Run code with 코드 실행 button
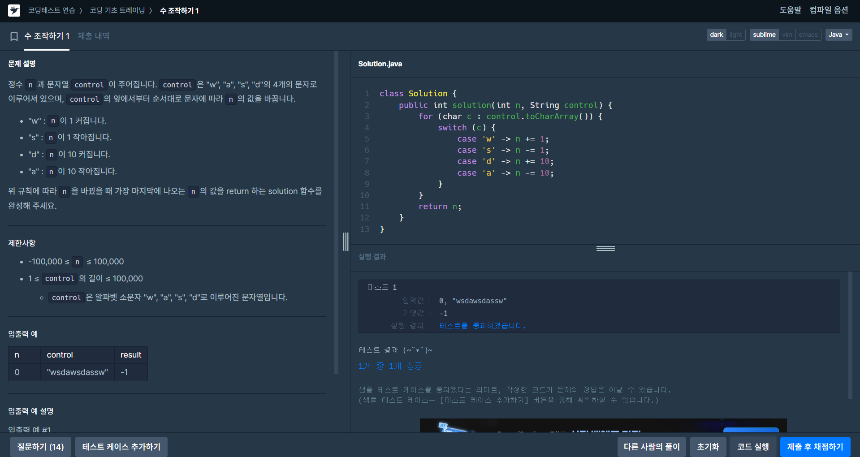The image size is (860, 457). (753, 447)
